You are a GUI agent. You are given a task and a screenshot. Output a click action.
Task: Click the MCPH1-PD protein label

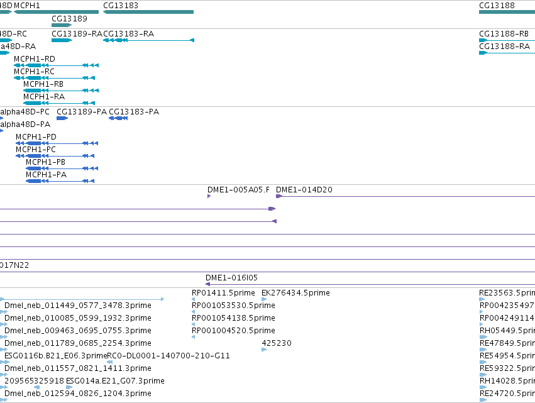coord(36,137)
